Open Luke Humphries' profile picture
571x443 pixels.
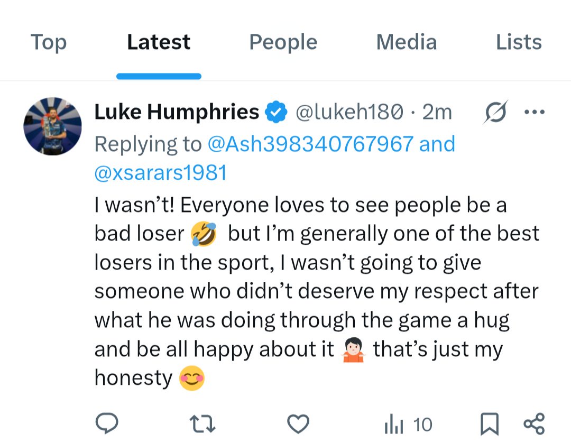[x=53, y=126]
